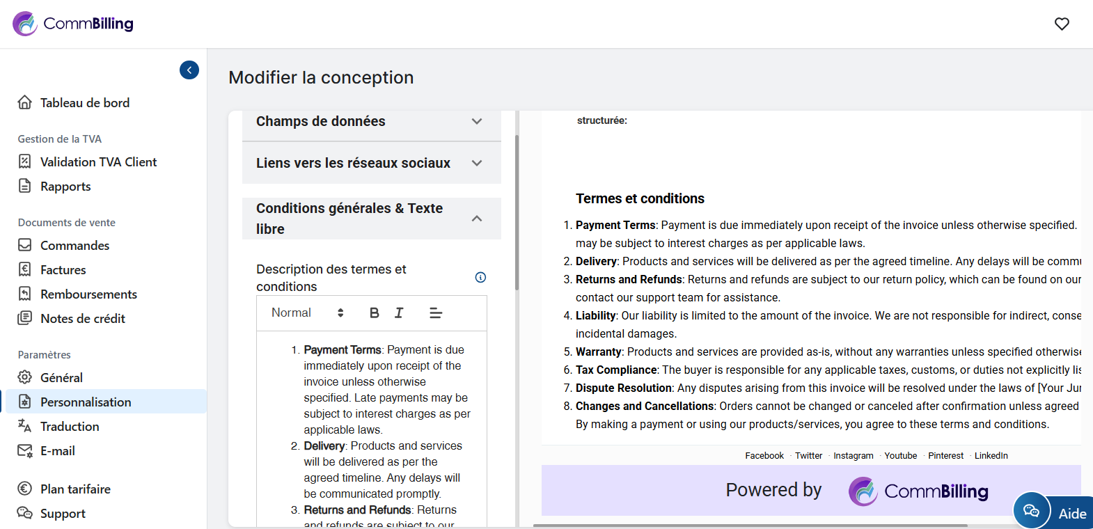Go to Tableau de bord
Viewport: 1093px width, 529px height.
pos(84,103)
